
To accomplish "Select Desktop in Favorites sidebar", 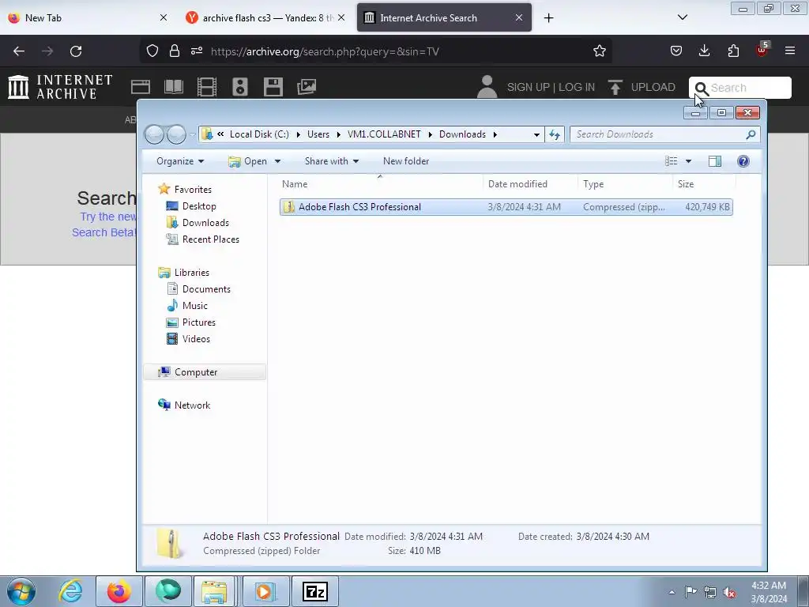I will coord(199,206).
